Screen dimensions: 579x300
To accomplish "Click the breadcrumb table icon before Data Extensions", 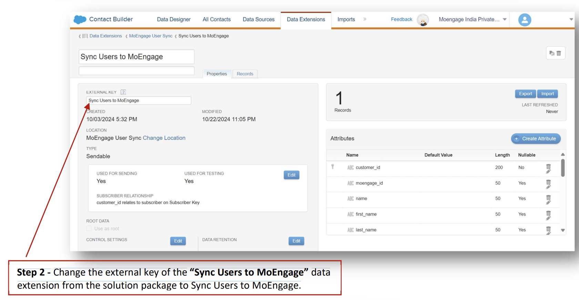I will (85, 36).
